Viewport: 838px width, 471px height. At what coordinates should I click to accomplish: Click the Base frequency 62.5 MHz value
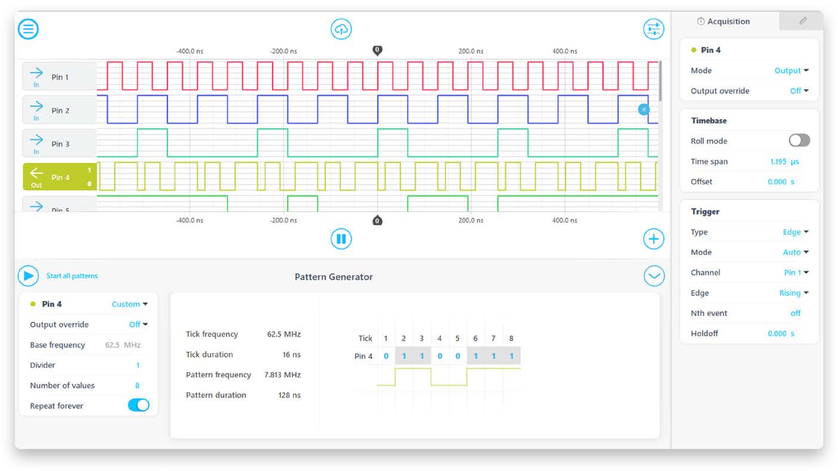(123, 345)
